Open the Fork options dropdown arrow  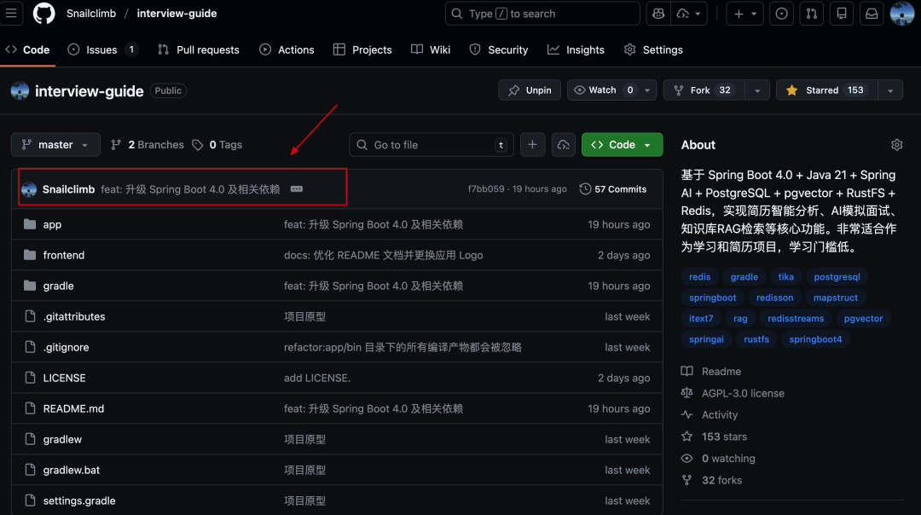[757, 90]
